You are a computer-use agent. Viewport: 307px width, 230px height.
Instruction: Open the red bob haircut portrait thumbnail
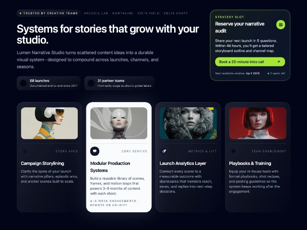point(258,123)
